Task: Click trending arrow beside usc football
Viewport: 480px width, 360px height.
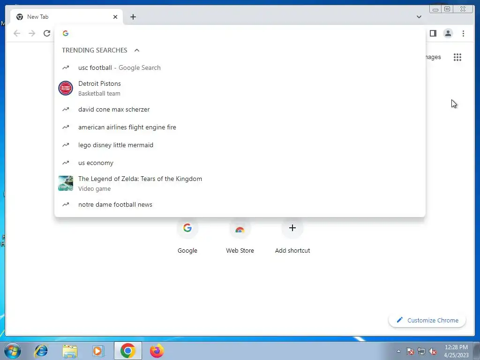Action: [x=66, y=67]
